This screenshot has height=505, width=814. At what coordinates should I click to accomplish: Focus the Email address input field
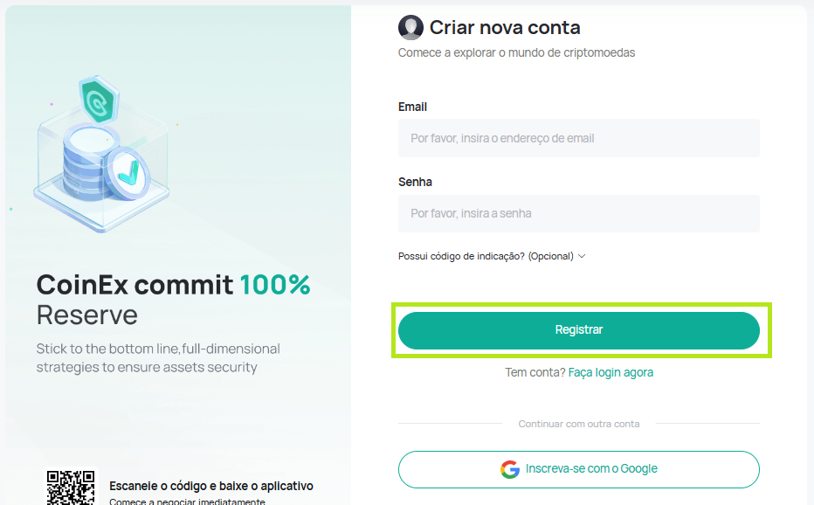(579, 138)
